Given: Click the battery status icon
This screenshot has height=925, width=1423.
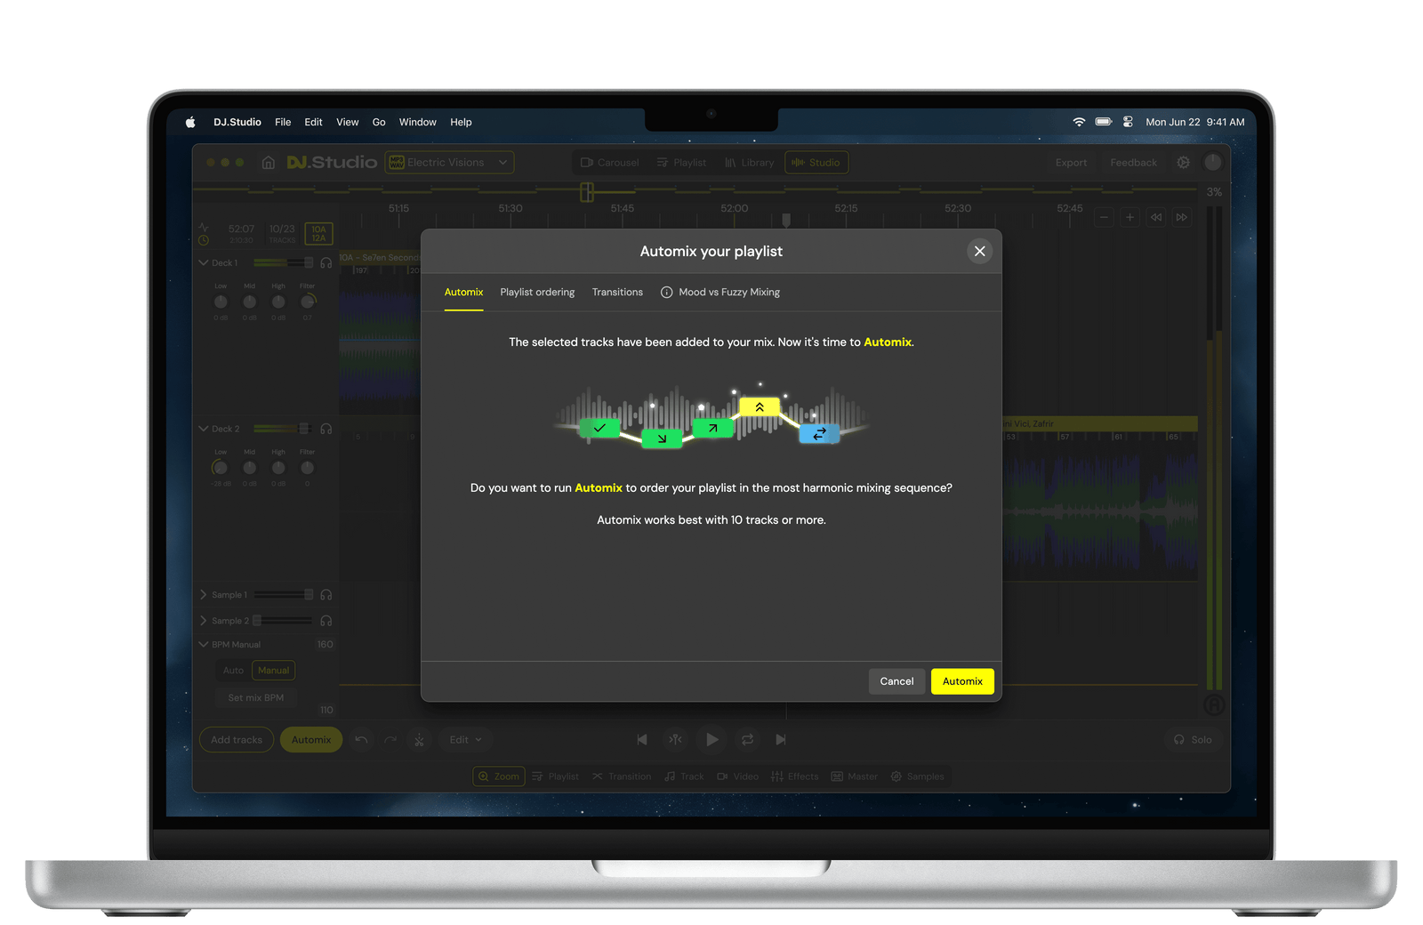Looking at the screenshot, I should [1104, 122].
